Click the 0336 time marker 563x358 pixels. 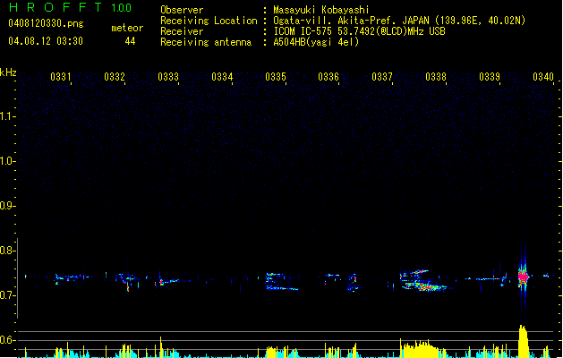[x=328, y=76]
